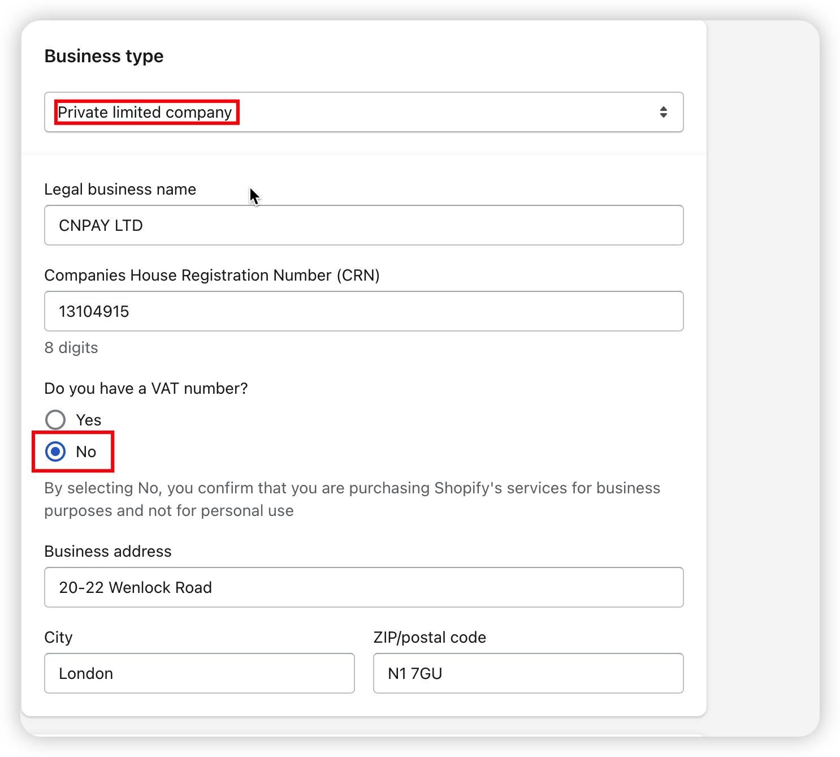Click the 8 digits helper text
Image resolution: width=840 pixels, height=757 pixels.
pos(71,347)
